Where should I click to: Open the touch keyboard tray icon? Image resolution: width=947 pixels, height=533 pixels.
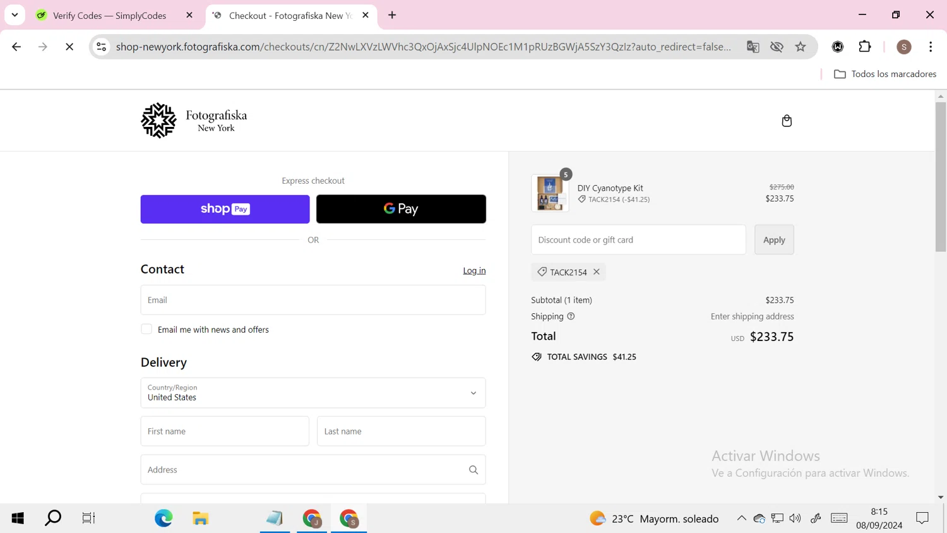click(839, 518)
